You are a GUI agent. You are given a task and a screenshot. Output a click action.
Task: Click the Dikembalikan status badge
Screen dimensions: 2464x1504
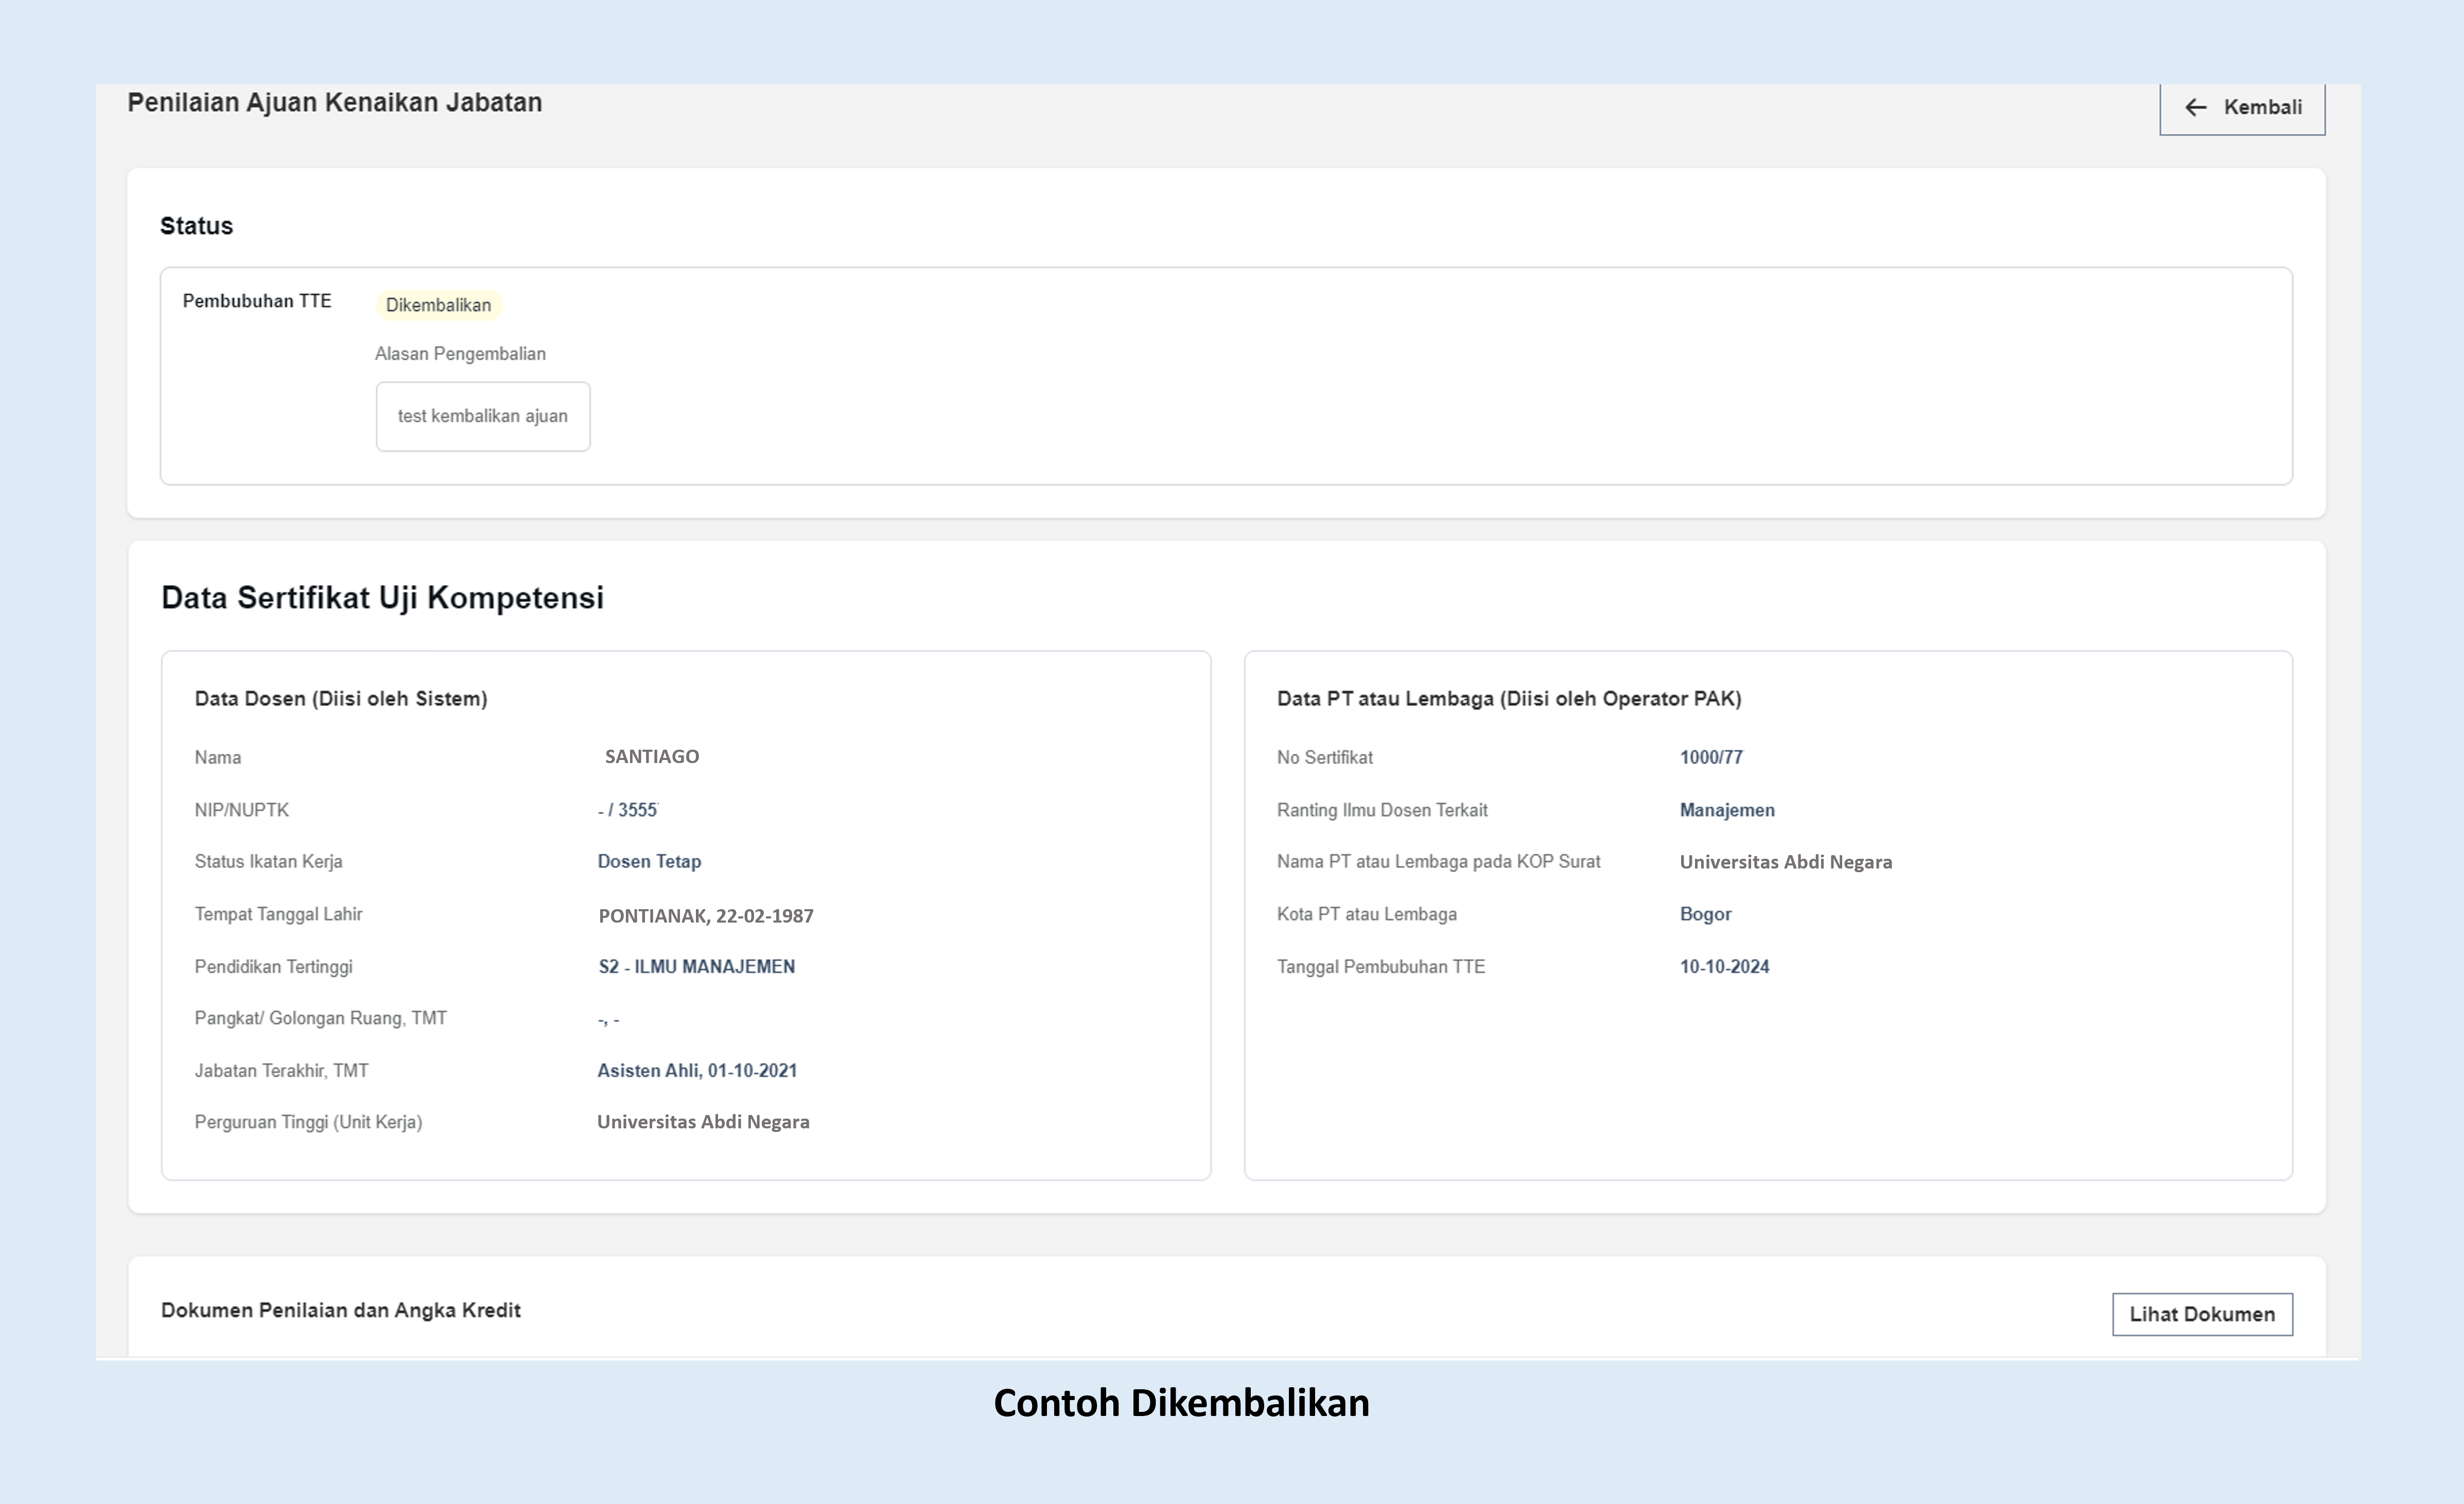coord(438,305)
